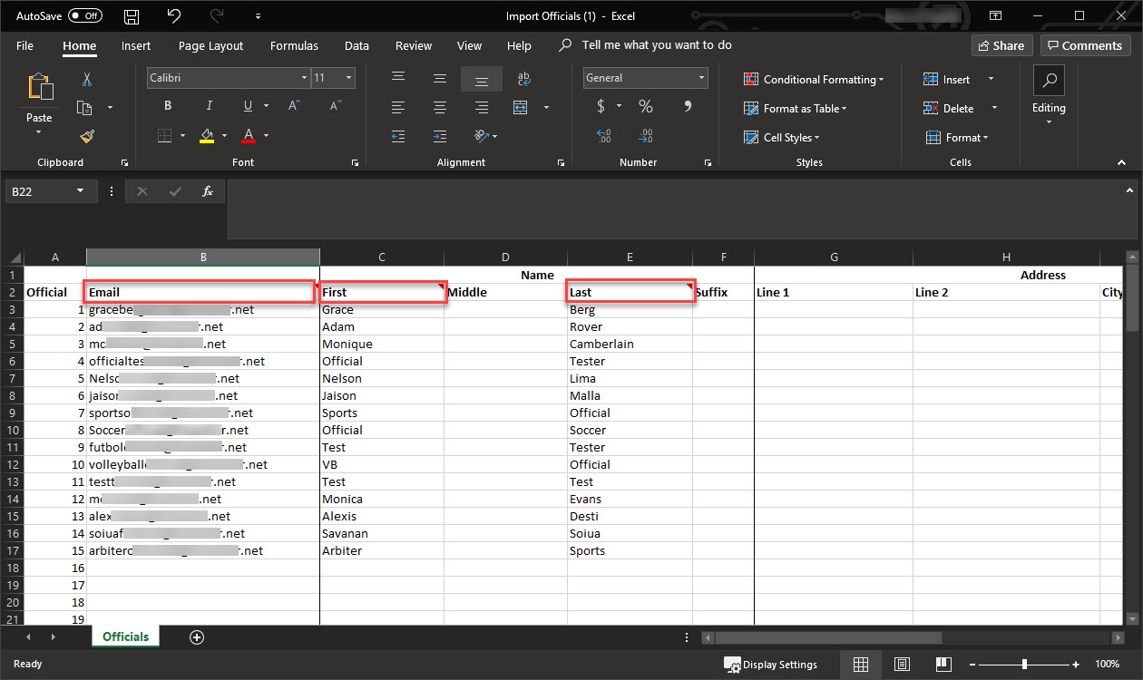1143x680 pixels.
Task: Undo the last action
Action: (x=174, y=16)
